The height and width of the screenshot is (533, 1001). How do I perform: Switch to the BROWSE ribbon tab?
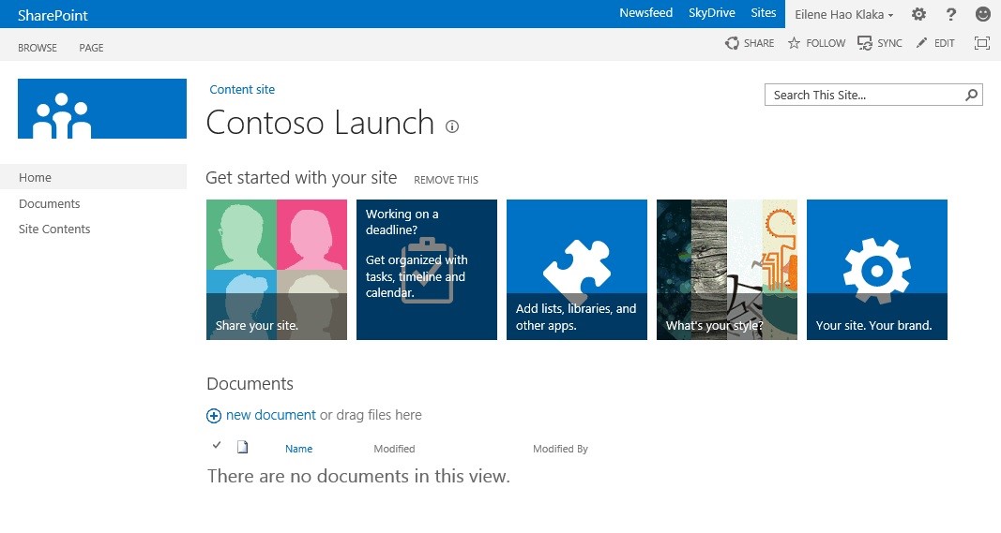(38, 48)
